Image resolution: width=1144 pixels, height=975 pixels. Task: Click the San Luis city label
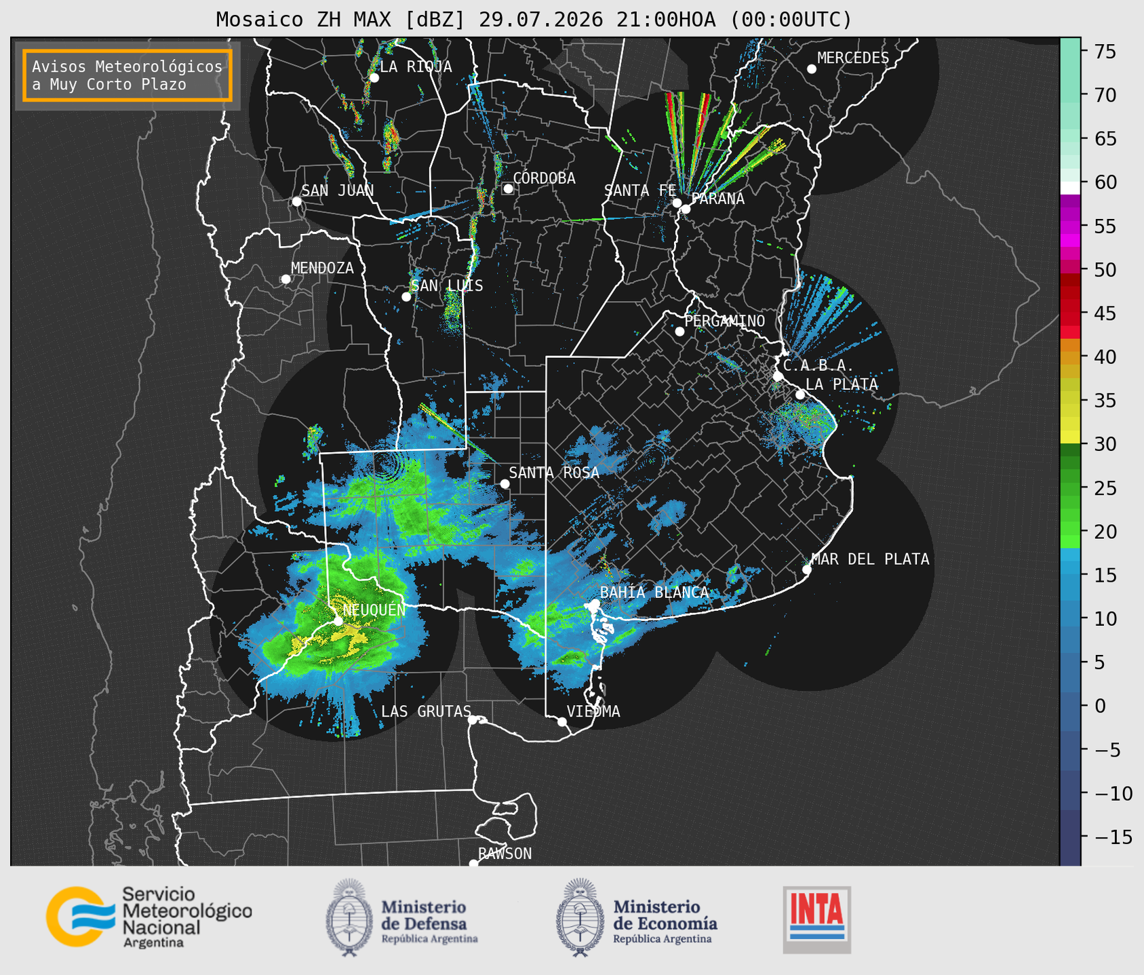click(448, 285)
